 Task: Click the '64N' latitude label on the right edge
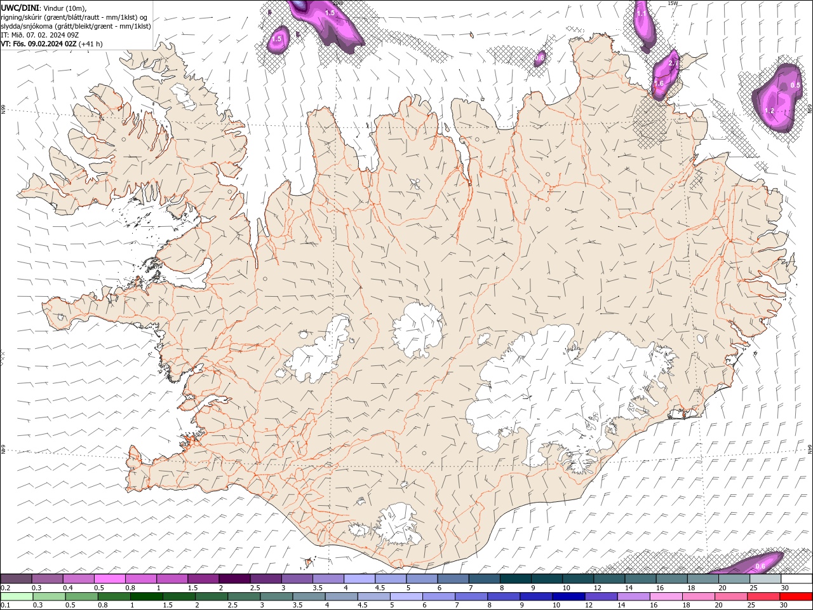(810, 449)
